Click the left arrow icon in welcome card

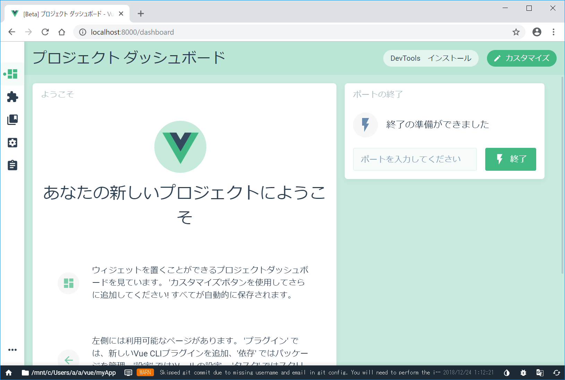[69, 360]
